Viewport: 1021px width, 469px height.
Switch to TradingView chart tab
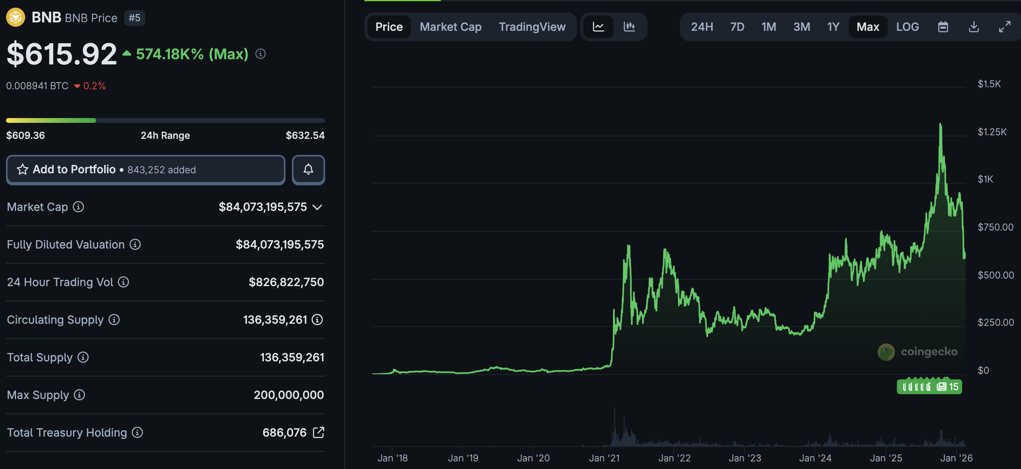(532, 27)
